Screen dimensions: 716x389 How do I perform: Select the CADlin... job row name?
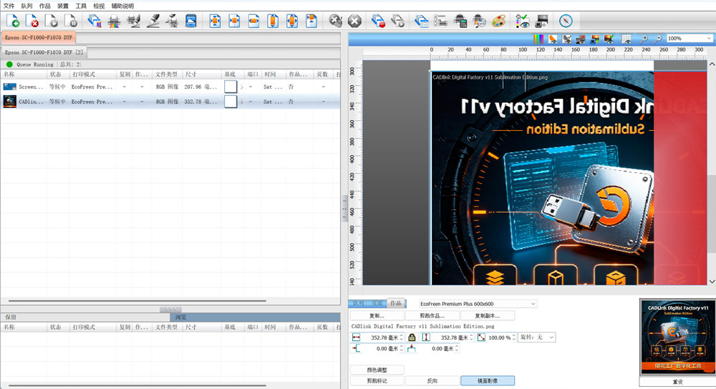(31, 102)
